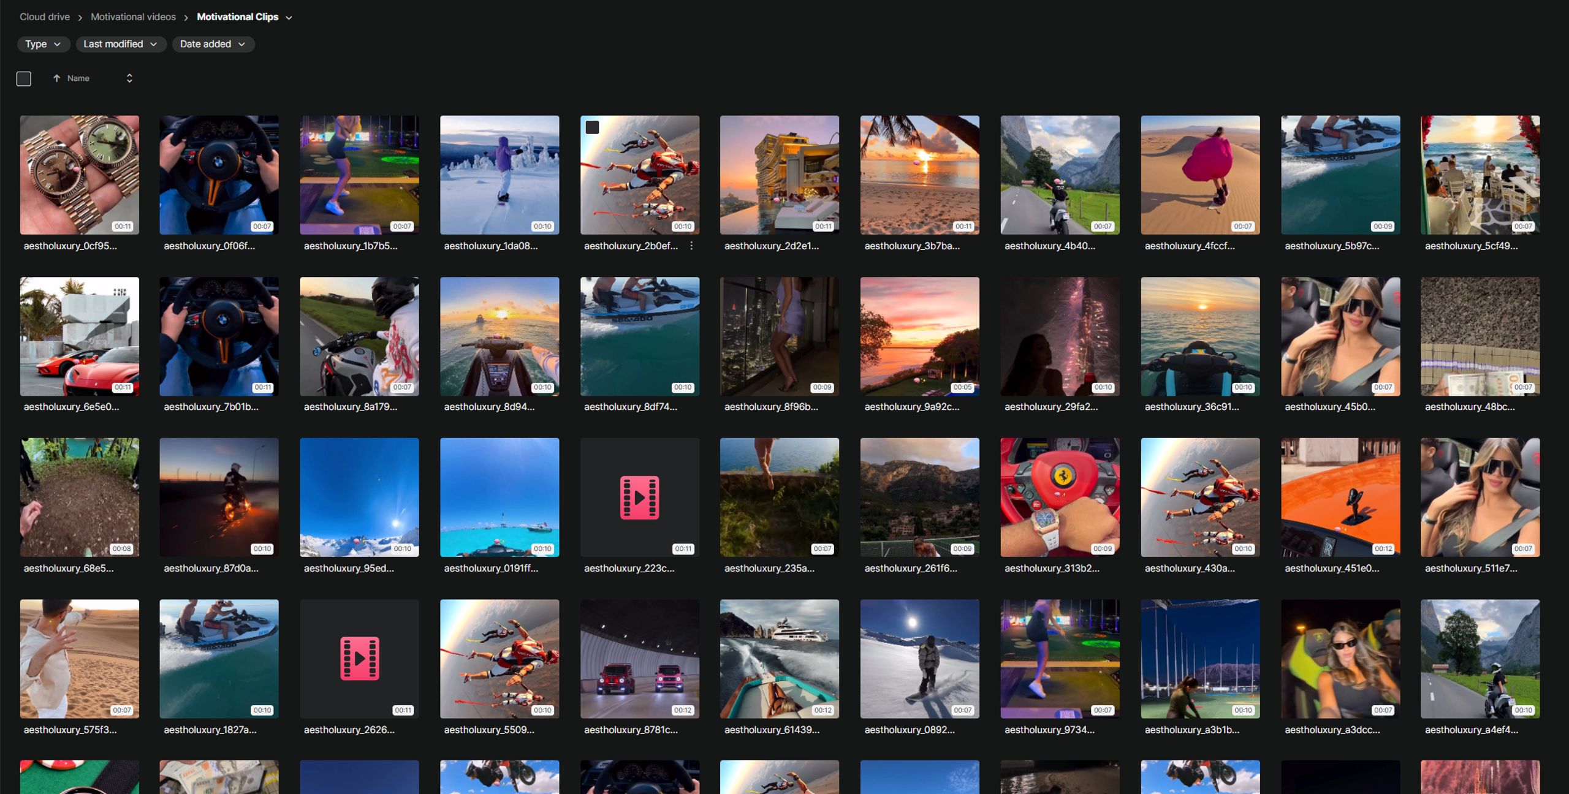Open the sort options selector next to Name
Screen dimensions: 1569x794
point(129,78)
